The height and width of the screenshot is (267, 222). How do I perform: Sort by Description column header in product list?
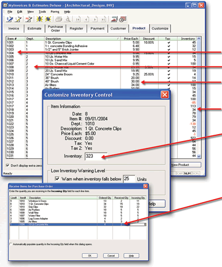pyautogui.click(x=82, y=39)
